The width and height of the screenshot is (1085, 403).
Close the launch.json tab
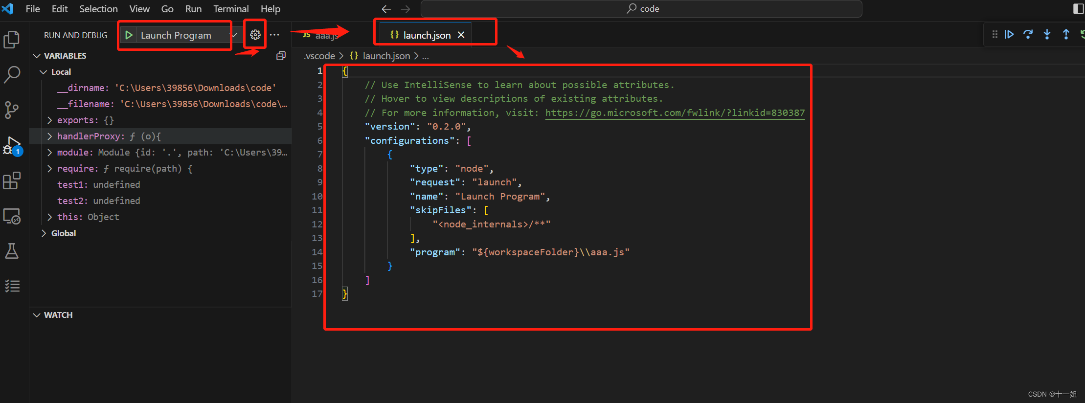(461, 35)
